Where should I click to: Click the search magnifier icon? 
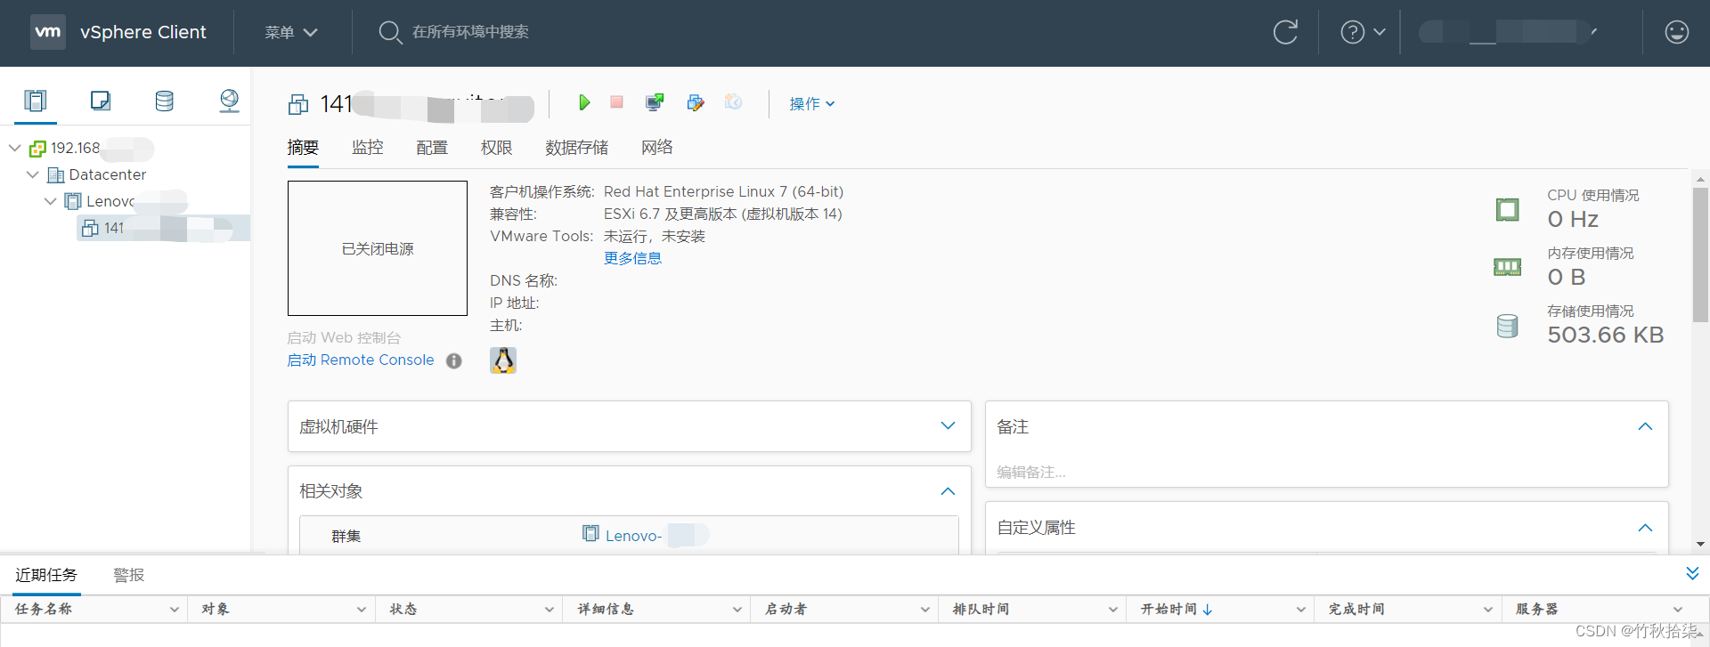tap(390, 32)
